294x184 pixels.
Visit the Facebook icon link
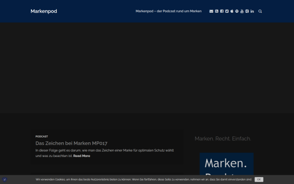point(222,11)
